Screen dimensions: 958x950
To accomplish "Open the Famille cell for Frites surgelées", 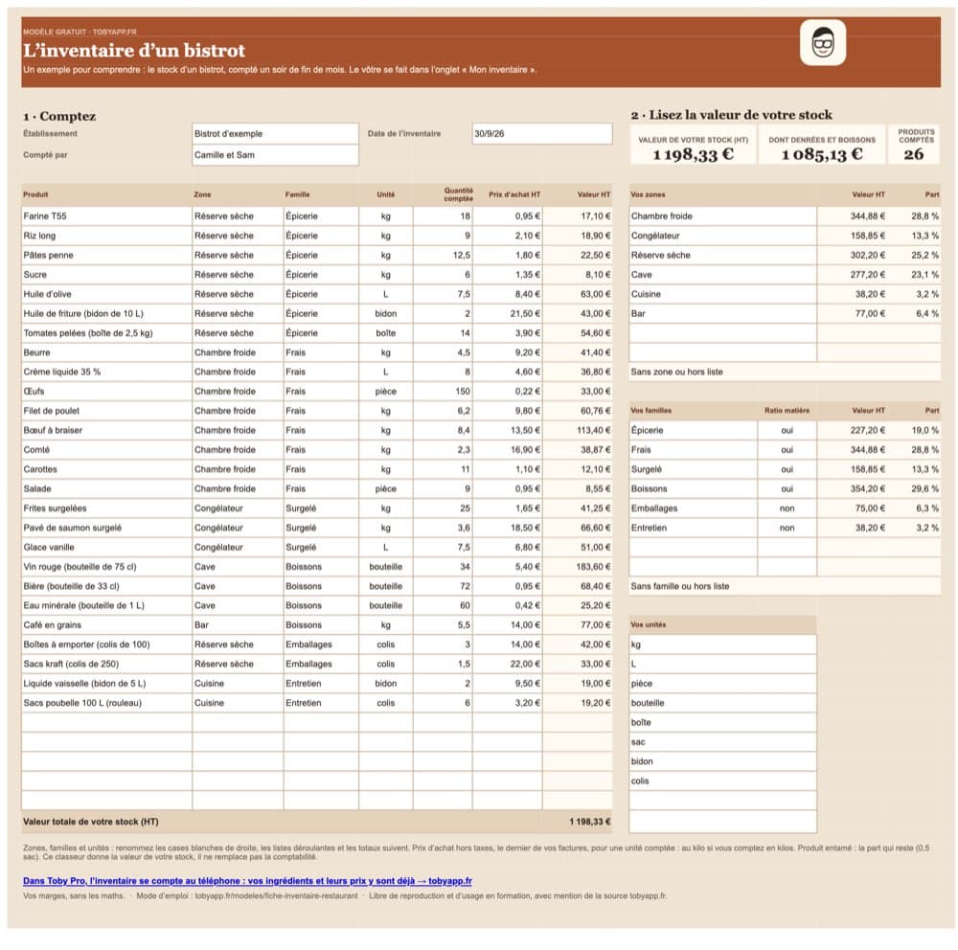I will coord(321,509).
